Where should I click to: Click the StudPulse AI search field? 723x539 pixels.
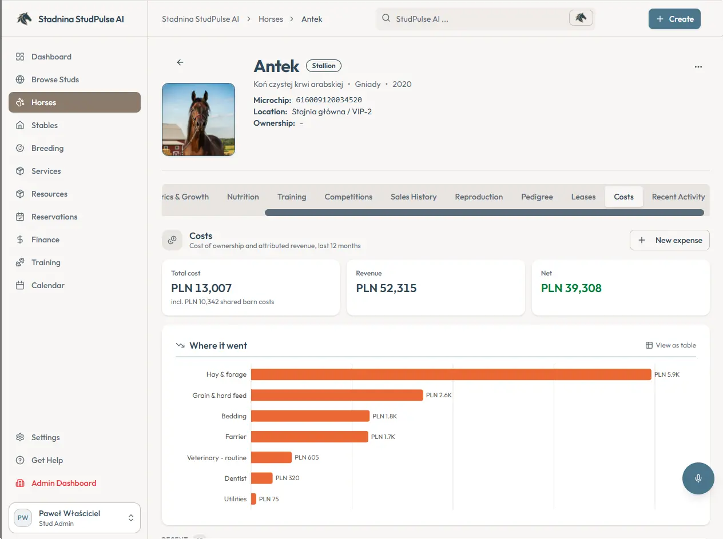point(485,18)
